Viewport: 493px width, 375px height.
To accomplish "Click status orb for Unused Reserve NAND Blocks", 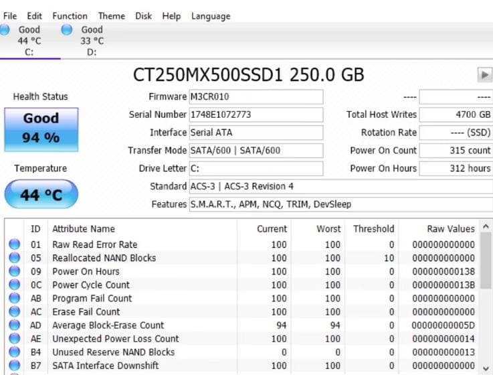I will coord(14,352).
